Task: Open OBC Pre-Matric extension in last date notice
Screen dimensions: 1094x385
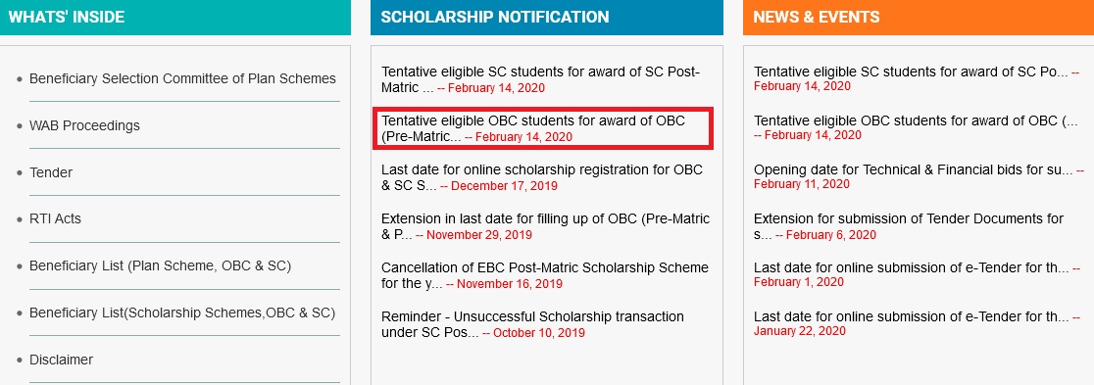Action: tap(546, 226)
